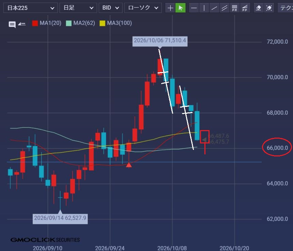Click the speech bubble comment icon
The width and height of the screenshot is (293, 251).
(x=12, y=24)
